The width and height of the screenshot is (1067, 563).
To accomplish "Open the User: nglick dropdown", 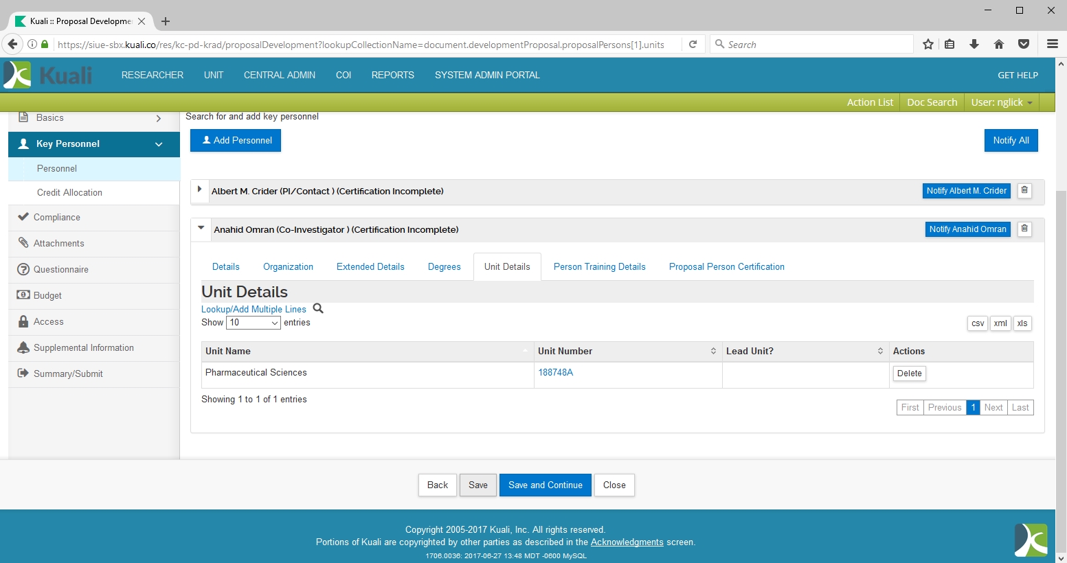I will (x=1001, y=102).
